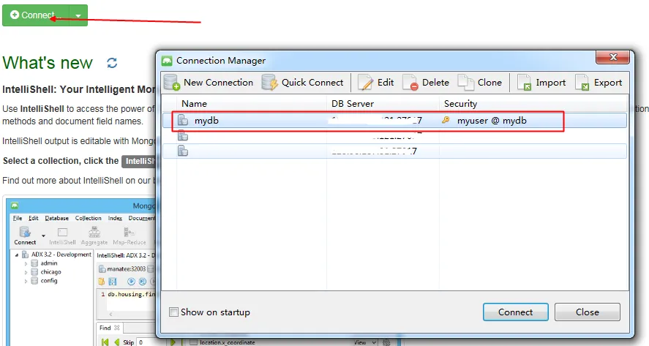Viewport: 649px width, 346px height.
Task: Click the MongoChef leaf icon in Connection Manager title
Action: [x=167, y=61]
